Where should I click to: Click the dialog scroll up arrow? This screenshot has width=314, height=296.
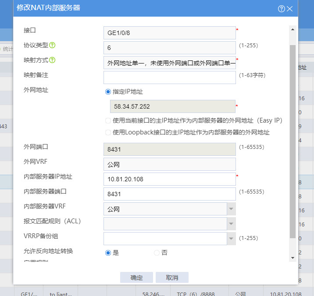(x=293, y=29)
